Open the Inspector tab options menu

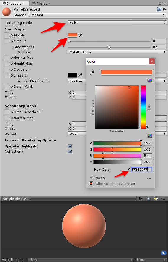pyautogui.click(x=165, y=4)
